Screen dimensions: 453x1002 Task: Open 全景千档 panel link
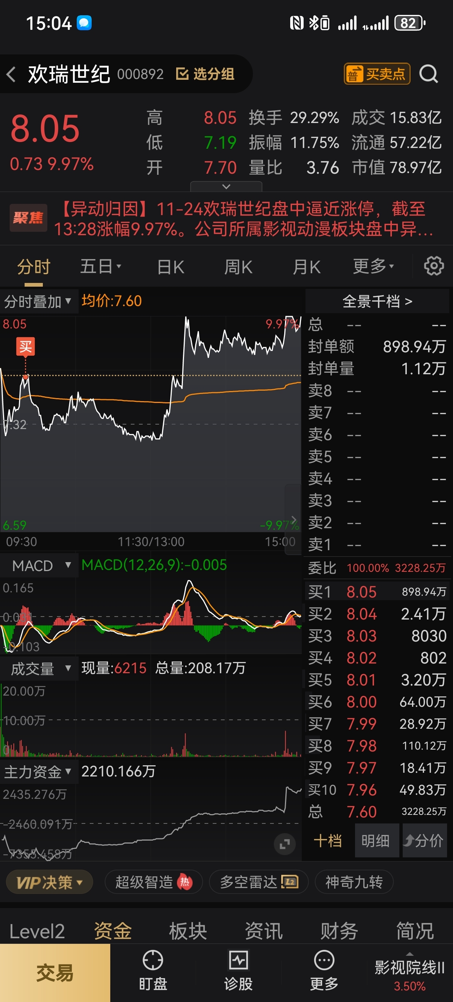click(377, 301)
